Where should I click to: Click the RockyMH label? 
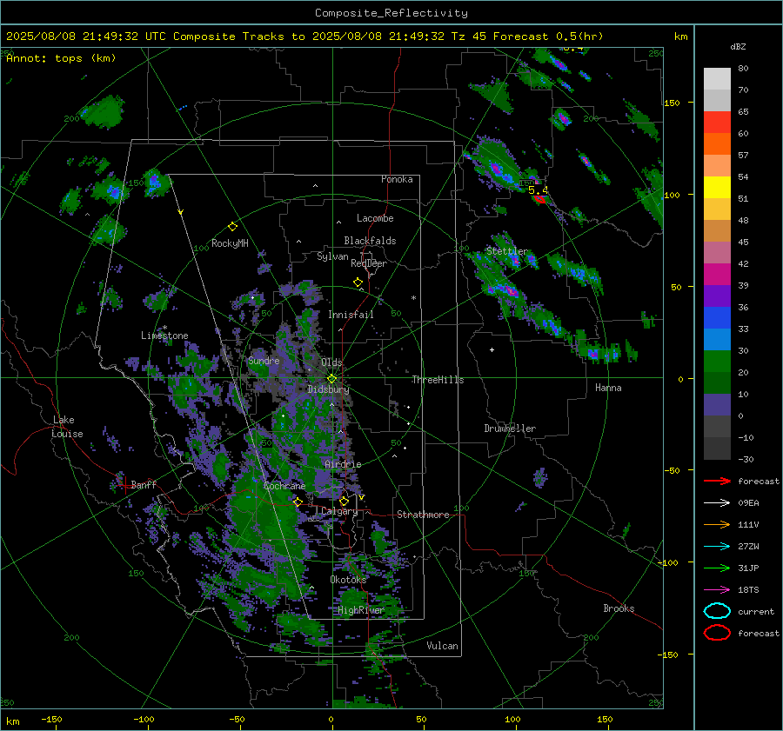[230, 243]
